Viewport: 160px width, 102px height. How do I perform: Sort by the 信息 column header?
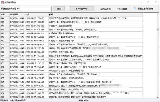95,14
